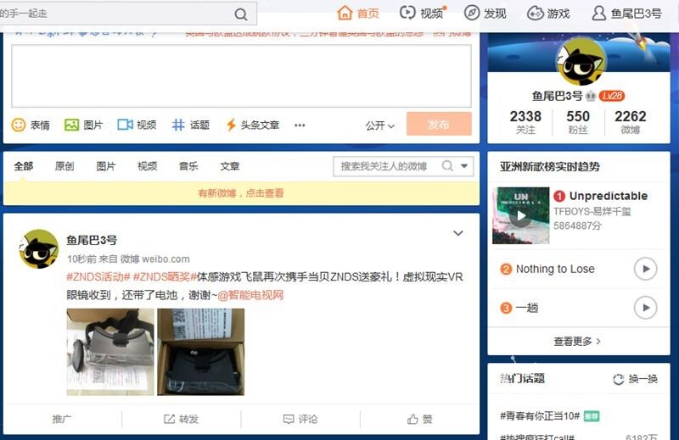Click 转发 repost under the post

[181, 419]
